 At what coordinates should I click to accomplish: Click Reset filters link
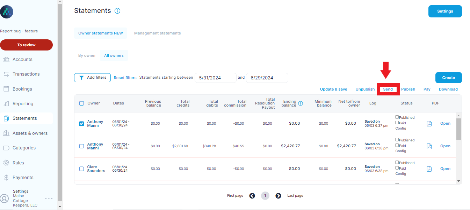pyautogui.click(x=125, y=78)
